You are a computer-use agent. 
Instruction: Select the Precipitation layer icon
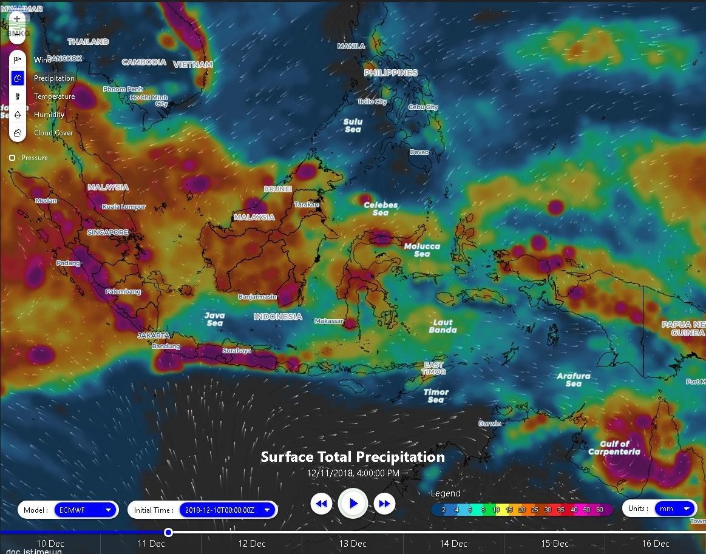pyautogui.click(x=17, y=78)
